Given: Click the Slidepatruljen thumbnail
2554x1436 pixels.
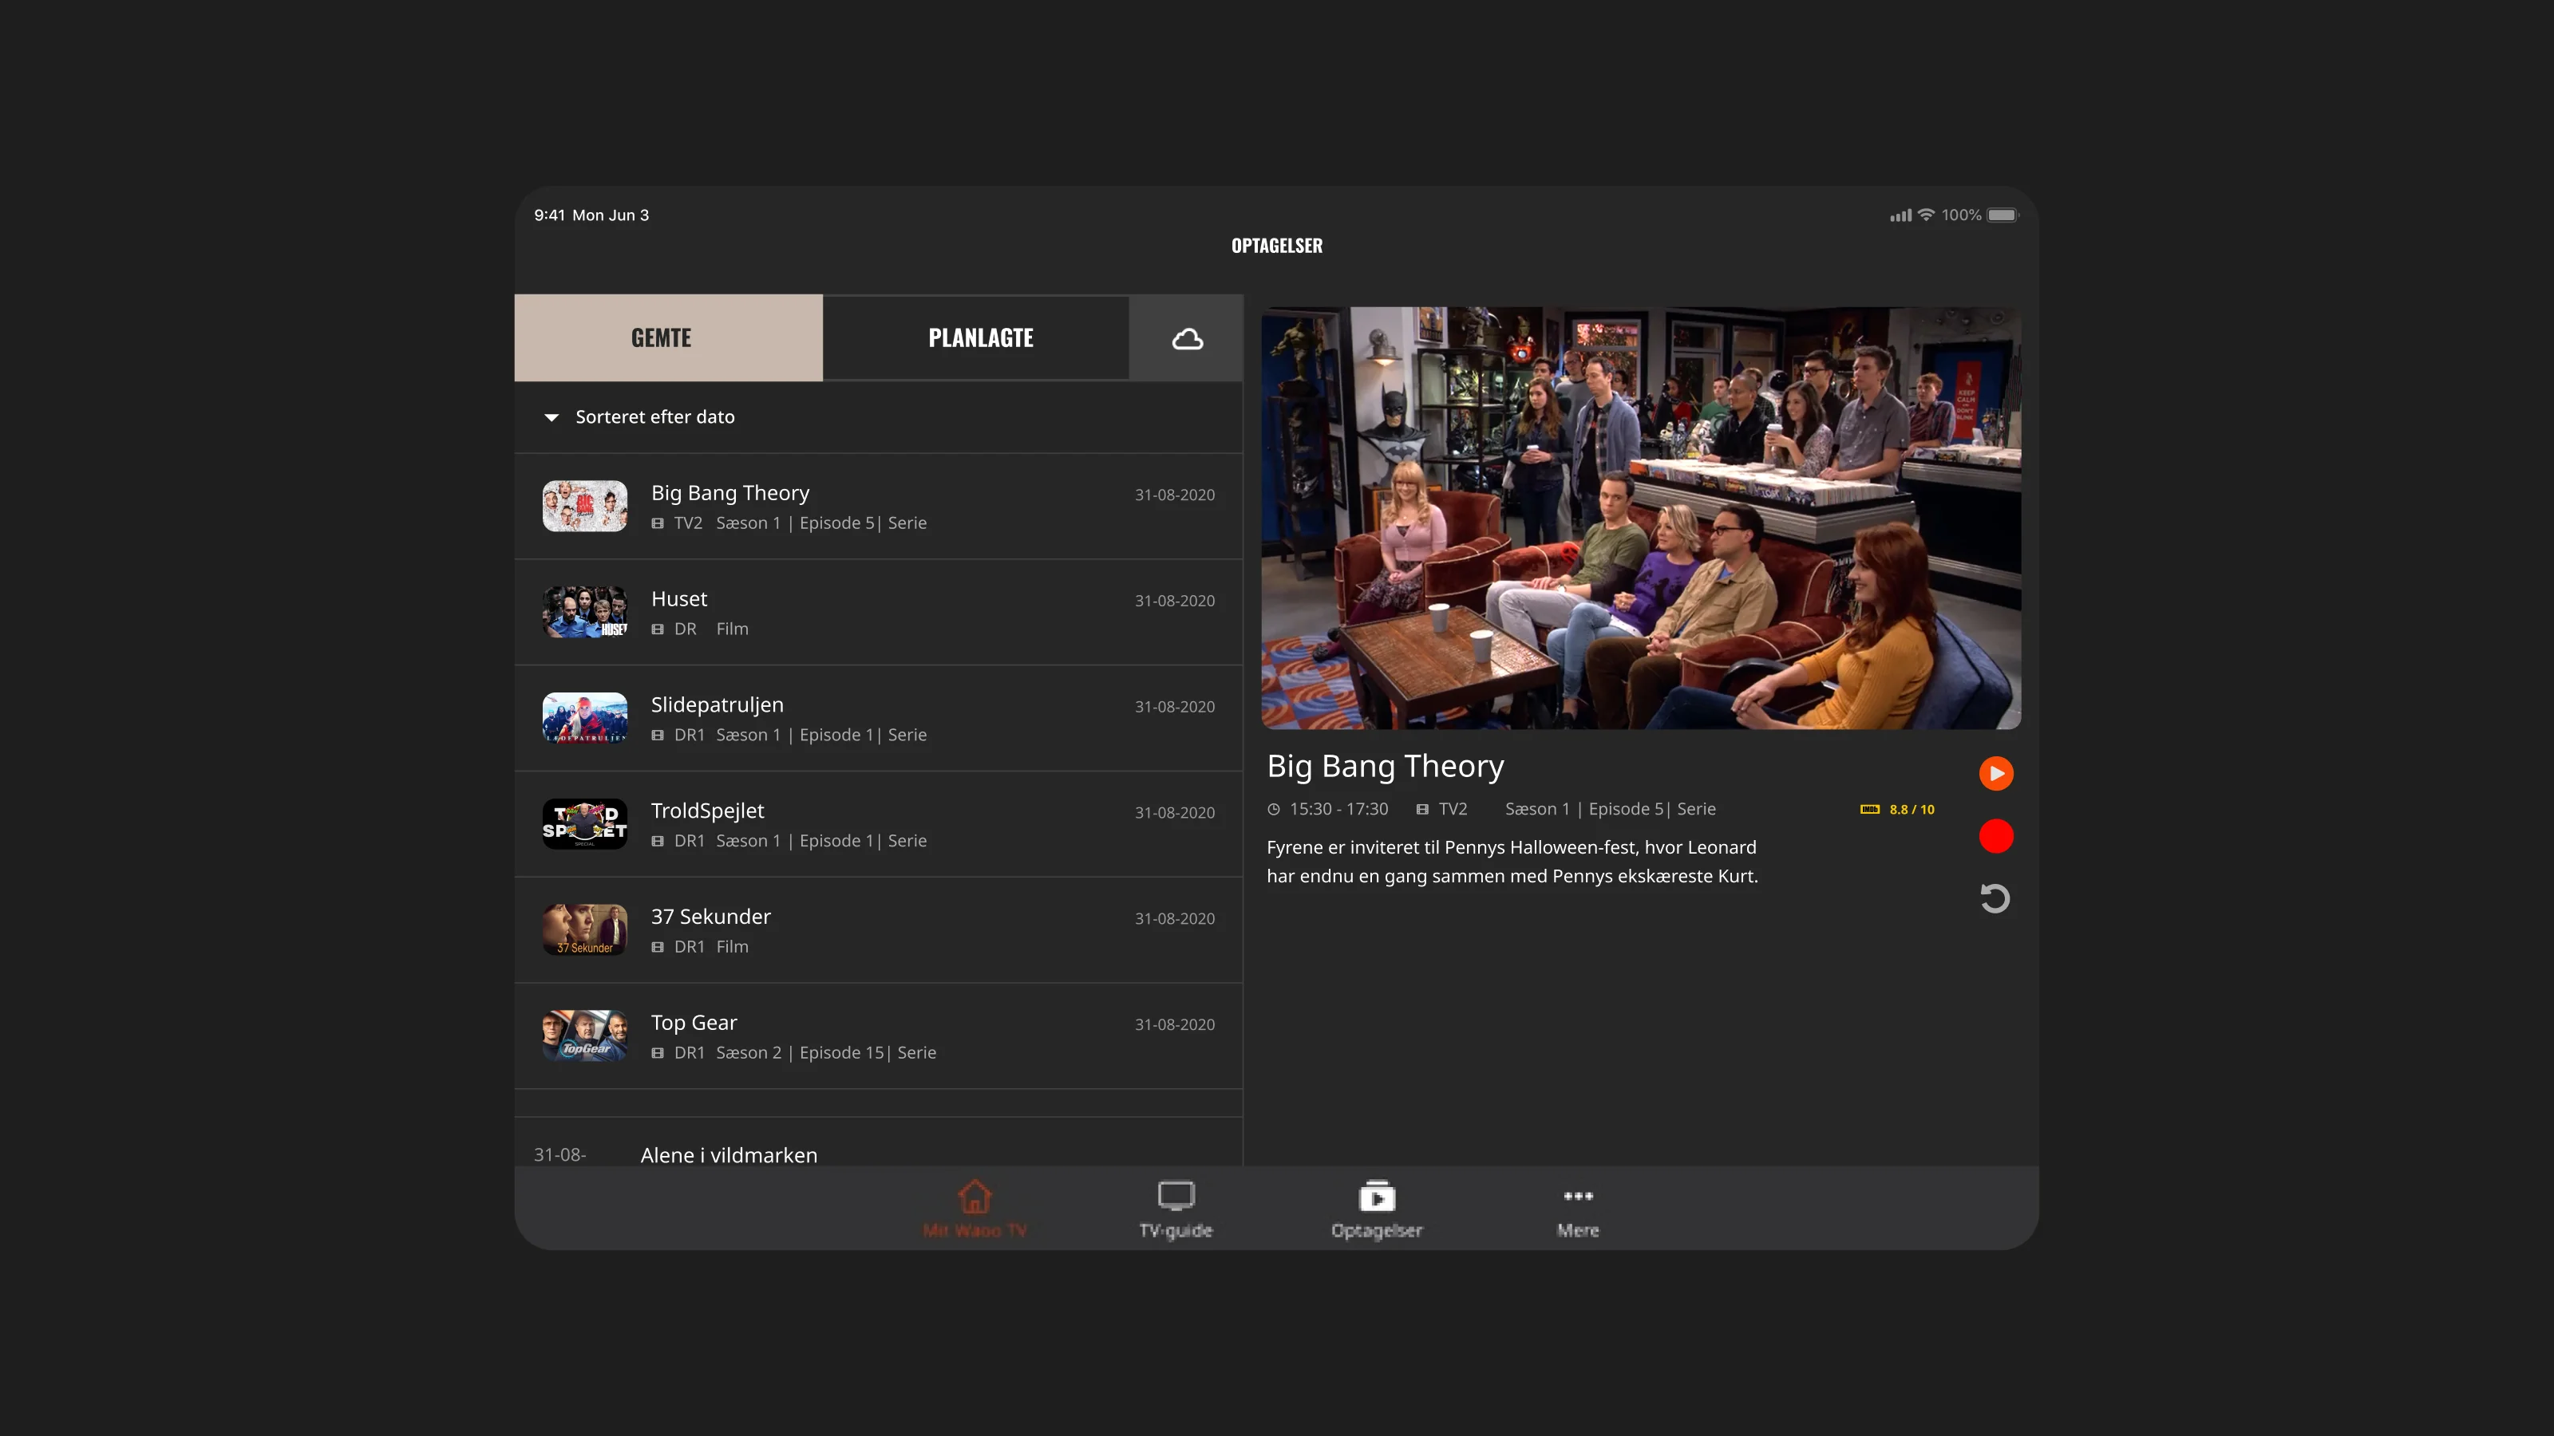Looking at the screenshot, I should click(x=585, y=719).
